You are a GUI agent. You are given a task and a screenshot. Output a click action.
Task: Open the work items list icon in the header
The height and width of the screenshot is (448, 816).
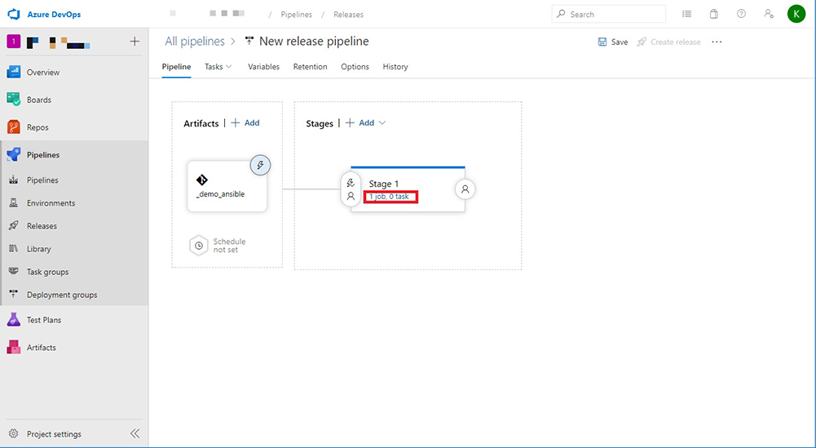coord(687,14)
